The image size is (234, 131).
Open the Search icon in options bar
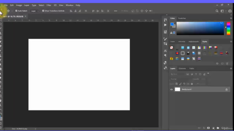coord(217,11)
